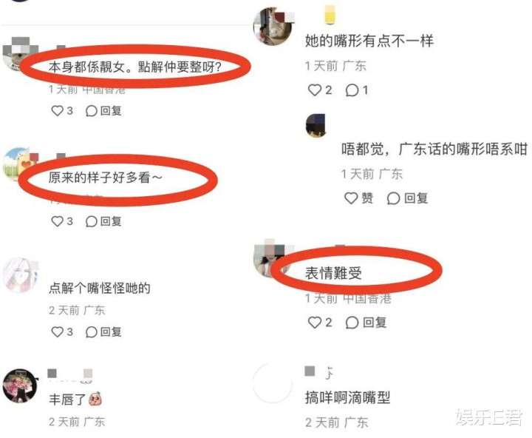Open the avatar of '唔都觉' replier
The height and width of the screenshot is (438, 532).
[x=316, y=125]
